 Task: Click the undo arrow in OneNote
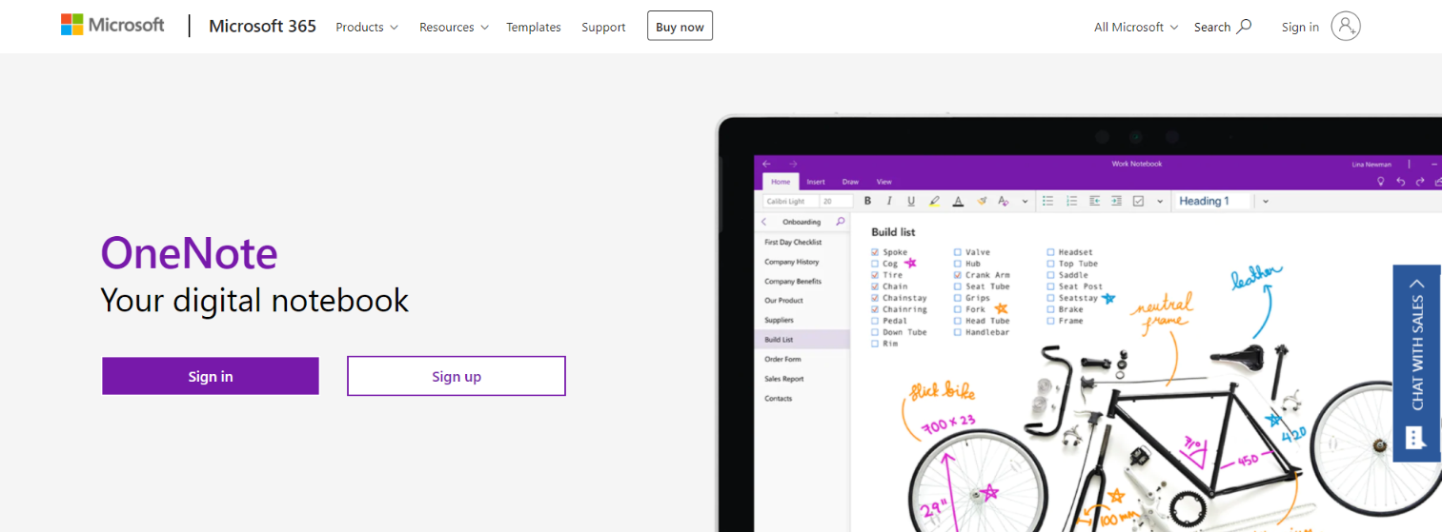(1400, 181)
